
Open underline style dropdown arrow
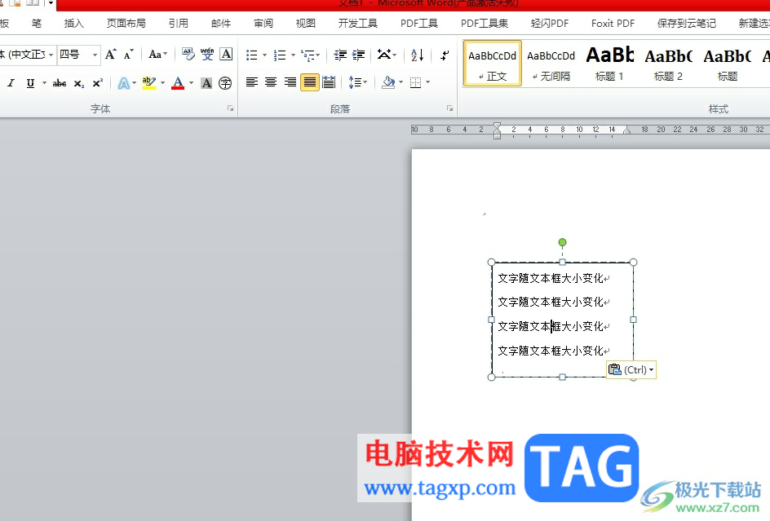point(44,83)
